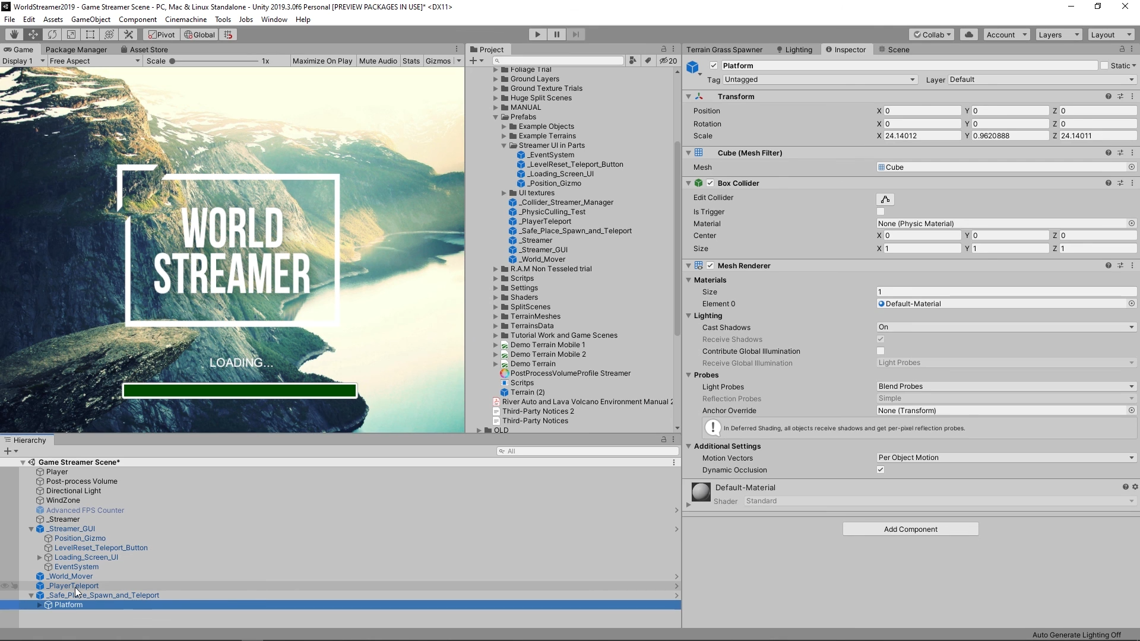Image resolution: width=1140 pixels, height=641 pixels.
Task: Open the cloud services icon
Action: [969, 34]
